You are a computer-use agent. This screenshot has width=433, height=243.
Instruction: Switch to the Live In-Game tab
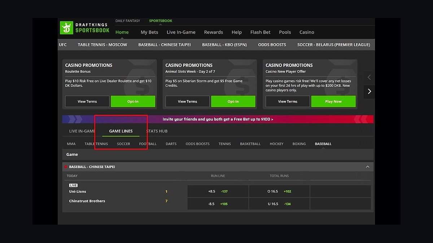tap(82, 131)
